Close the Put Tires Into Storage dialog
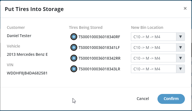This screenshot has height=111, width=192. click(x=185, y=8)
